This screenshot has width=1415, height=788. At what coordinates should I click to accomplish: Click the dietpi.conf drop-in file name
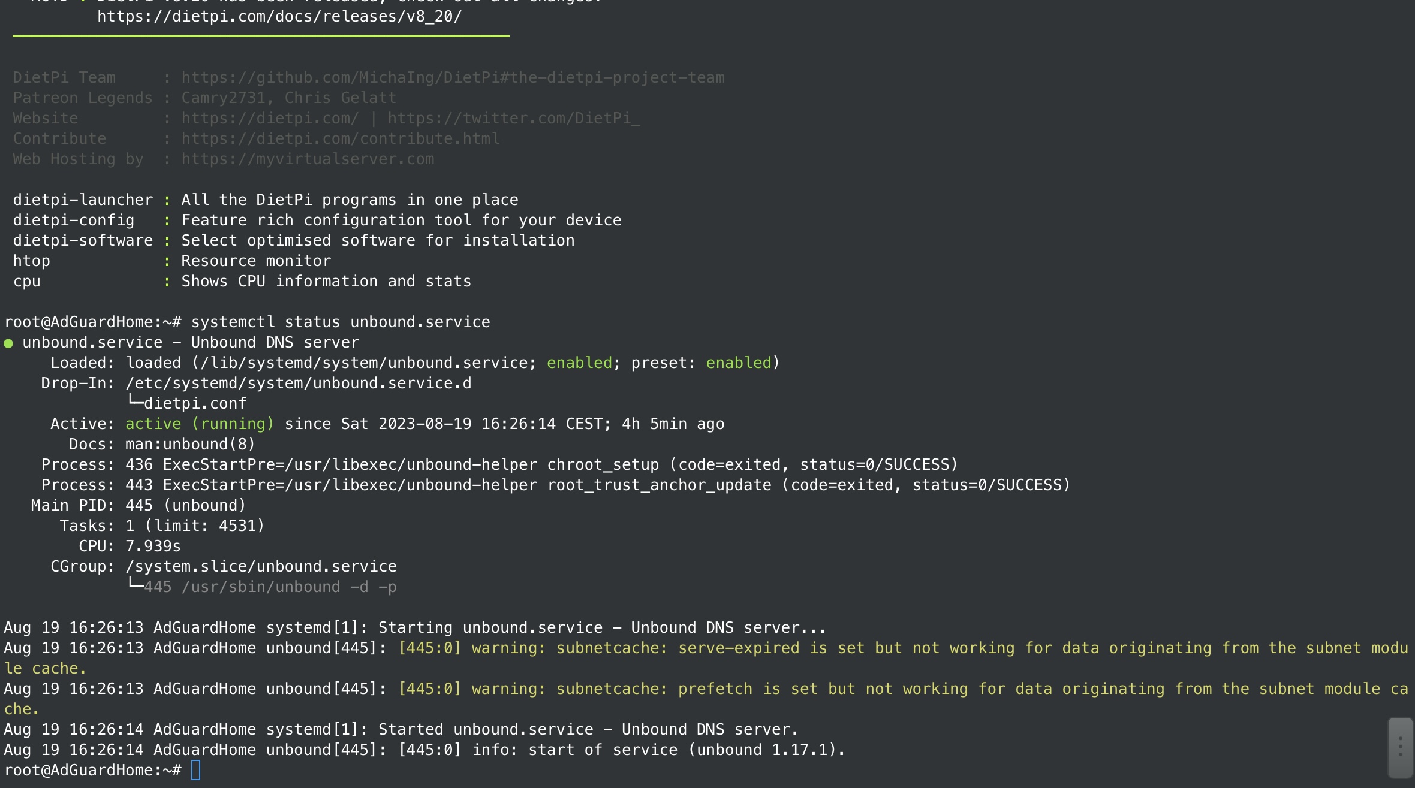point(195,404)
